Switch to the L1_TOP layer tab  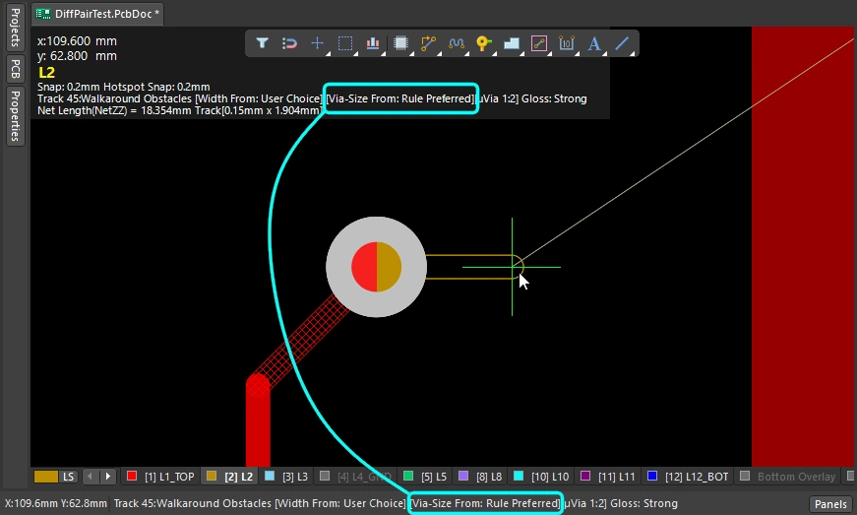(161, 477)
